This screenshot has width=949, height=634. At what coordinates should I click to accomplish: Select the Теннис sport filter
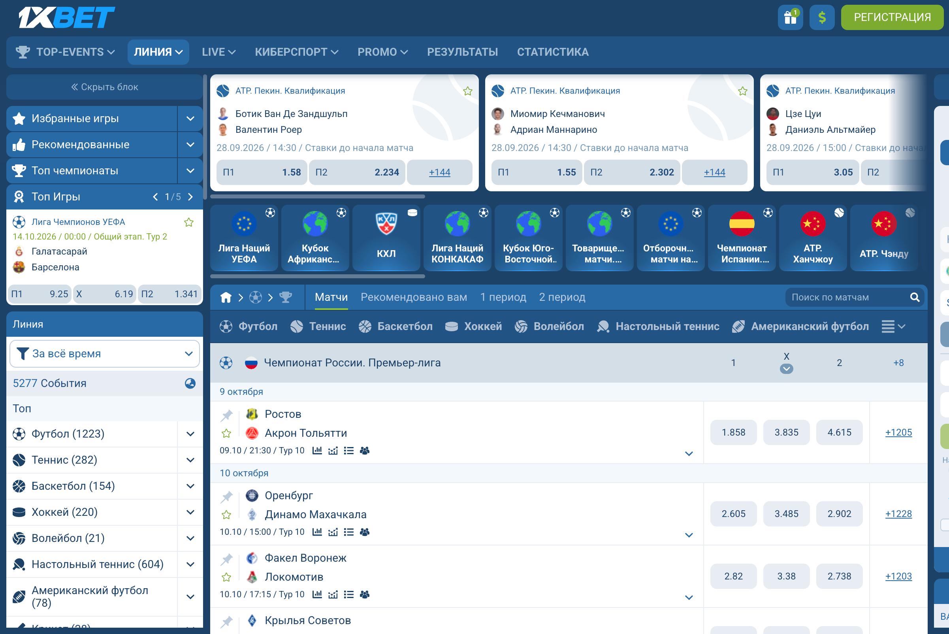tap(318, 327)
